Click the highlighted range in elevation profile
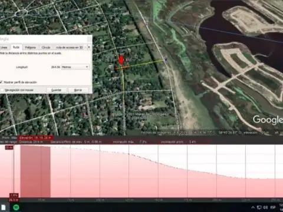 coord(35,171)
